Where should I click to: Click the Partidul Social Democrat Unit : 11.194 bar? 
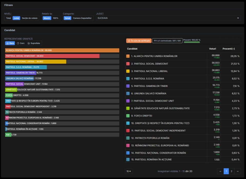14,84
